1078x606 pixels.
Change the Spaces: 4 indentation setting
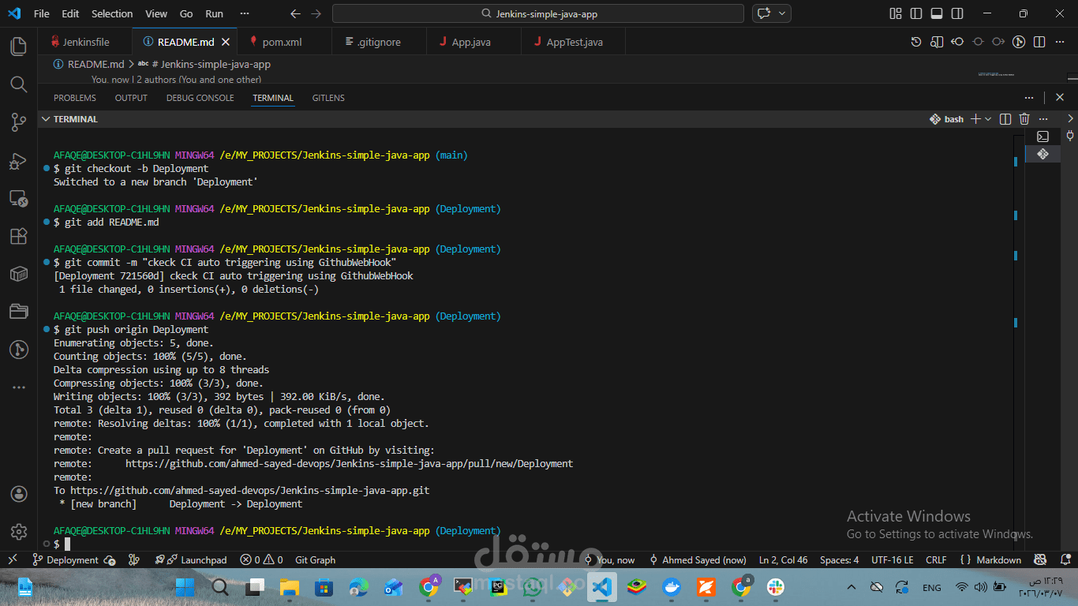click(x=839, y=560)
